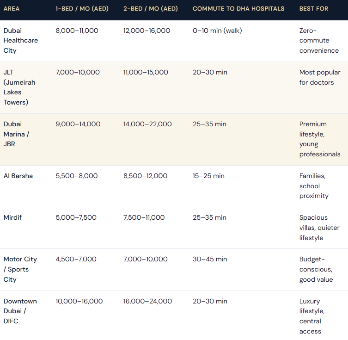
Task: Click the Premium lifestyle, young professionals cell
Action: (320, 139)
